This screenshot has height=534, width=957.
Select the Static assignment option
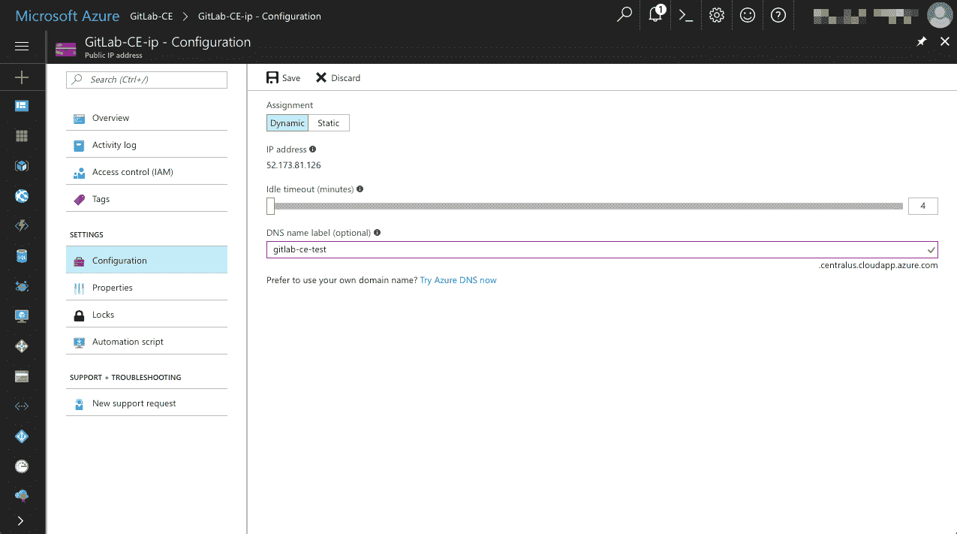(329, 122)
